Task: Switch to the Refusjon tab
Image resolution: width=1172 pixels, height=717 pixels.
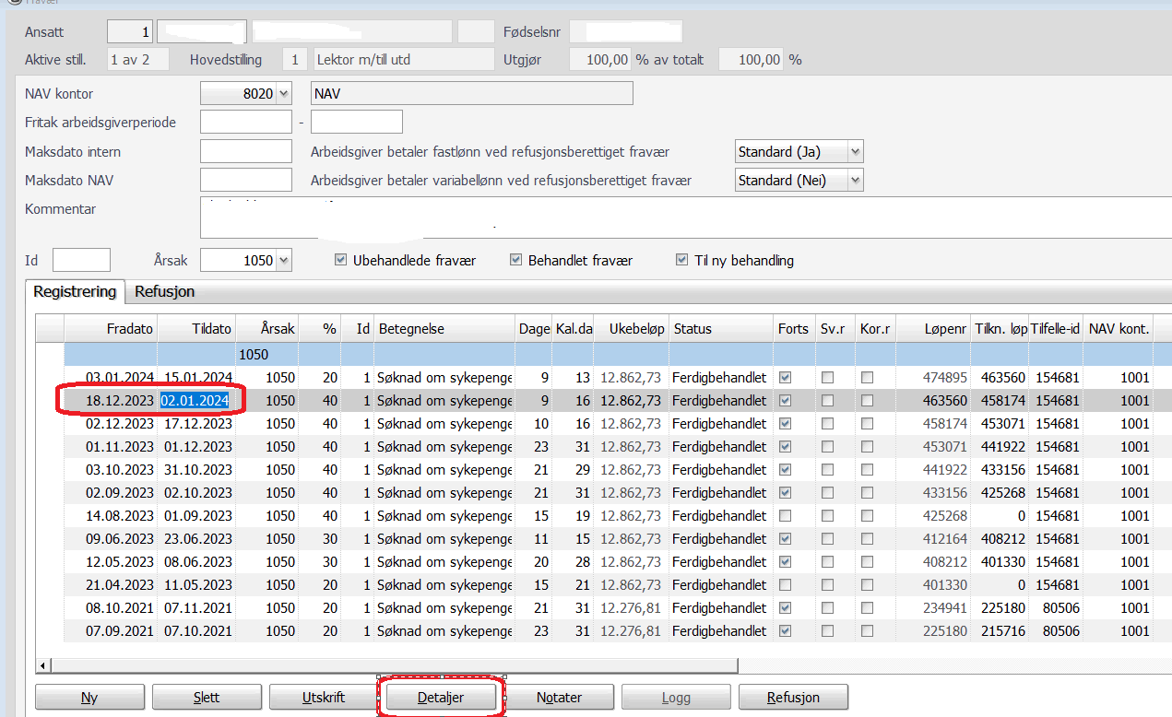Action: (x=164, y=292)
